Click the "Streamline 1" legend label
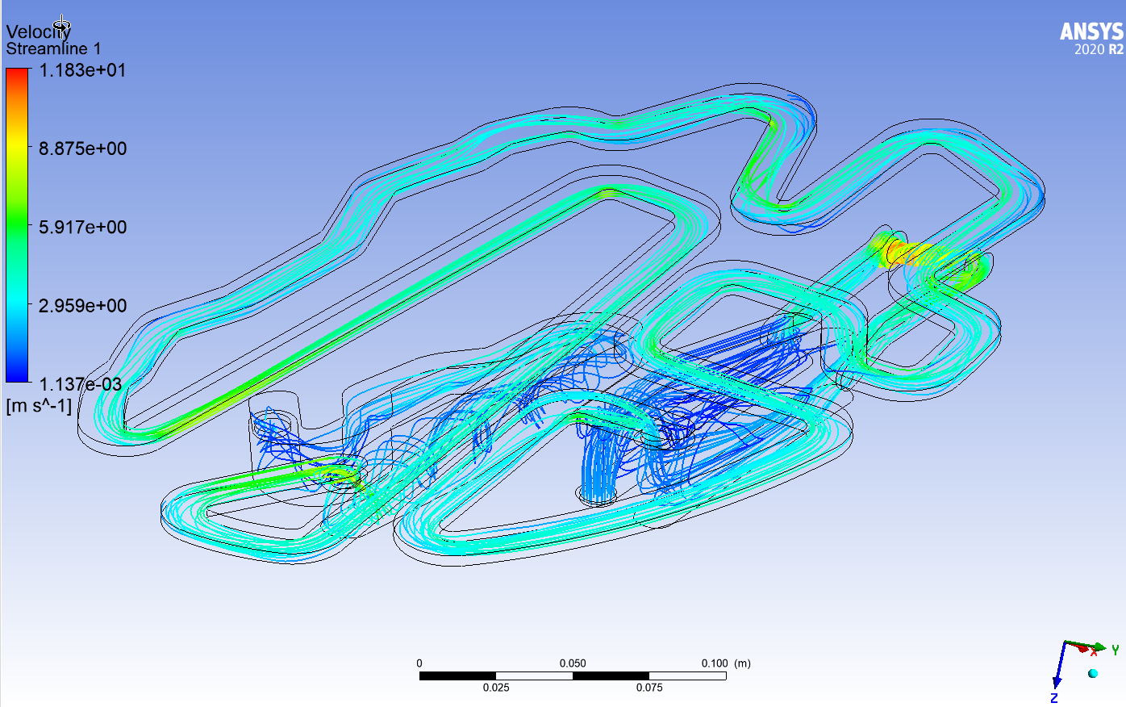1126x707 pixels. (54, 48)
